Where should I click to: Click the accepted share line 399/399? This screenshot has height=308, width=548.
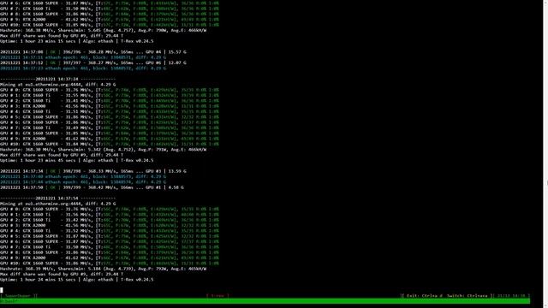click(92, 187)
